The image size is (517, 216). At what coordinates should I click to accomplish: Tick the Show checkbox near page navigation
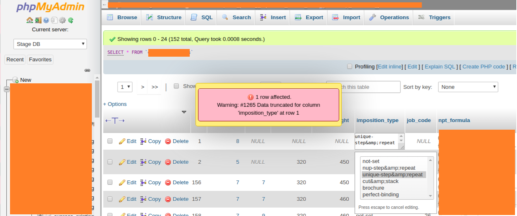click(x=176, y=86)
